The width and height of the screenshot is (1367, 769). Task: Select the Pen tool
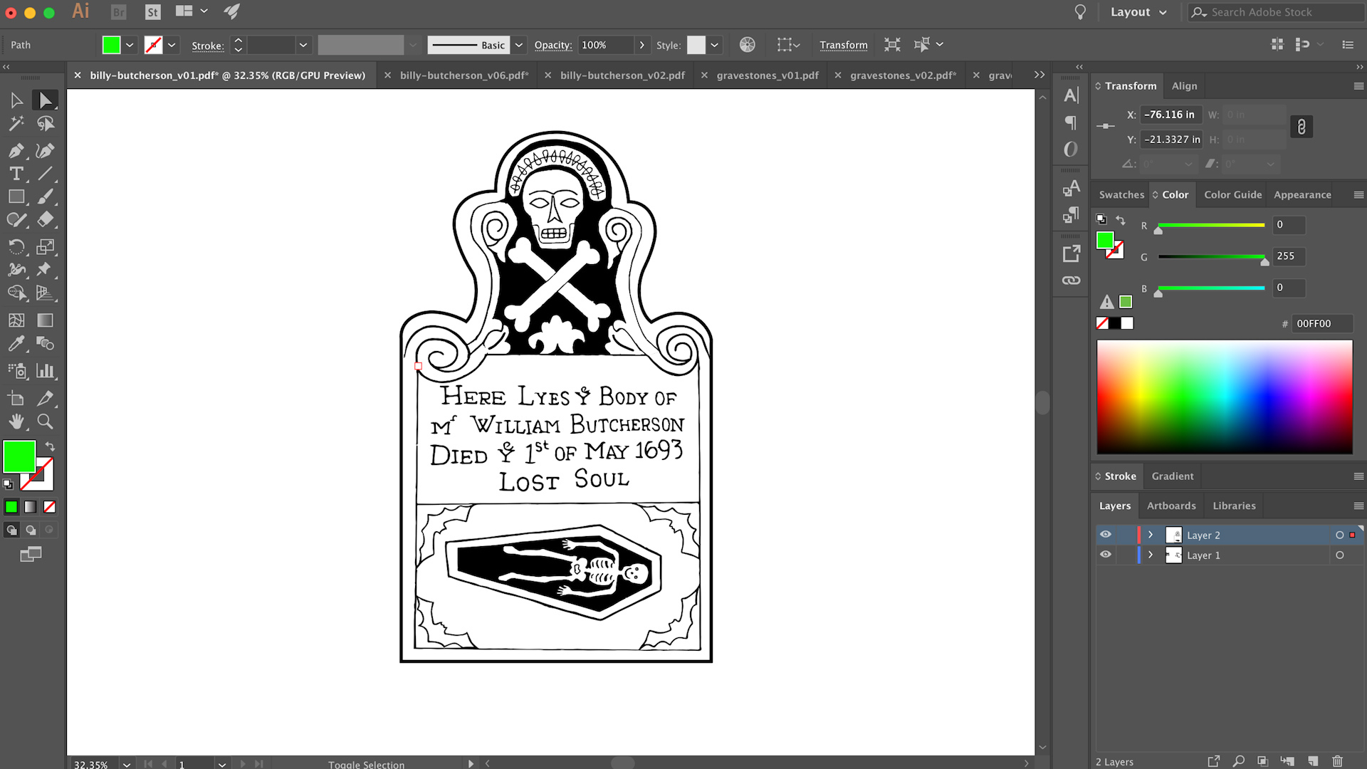(17, 150)
